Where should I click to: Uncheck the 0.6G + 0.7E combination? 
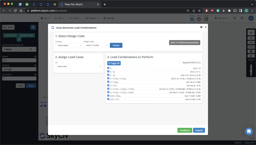[108, 99]
